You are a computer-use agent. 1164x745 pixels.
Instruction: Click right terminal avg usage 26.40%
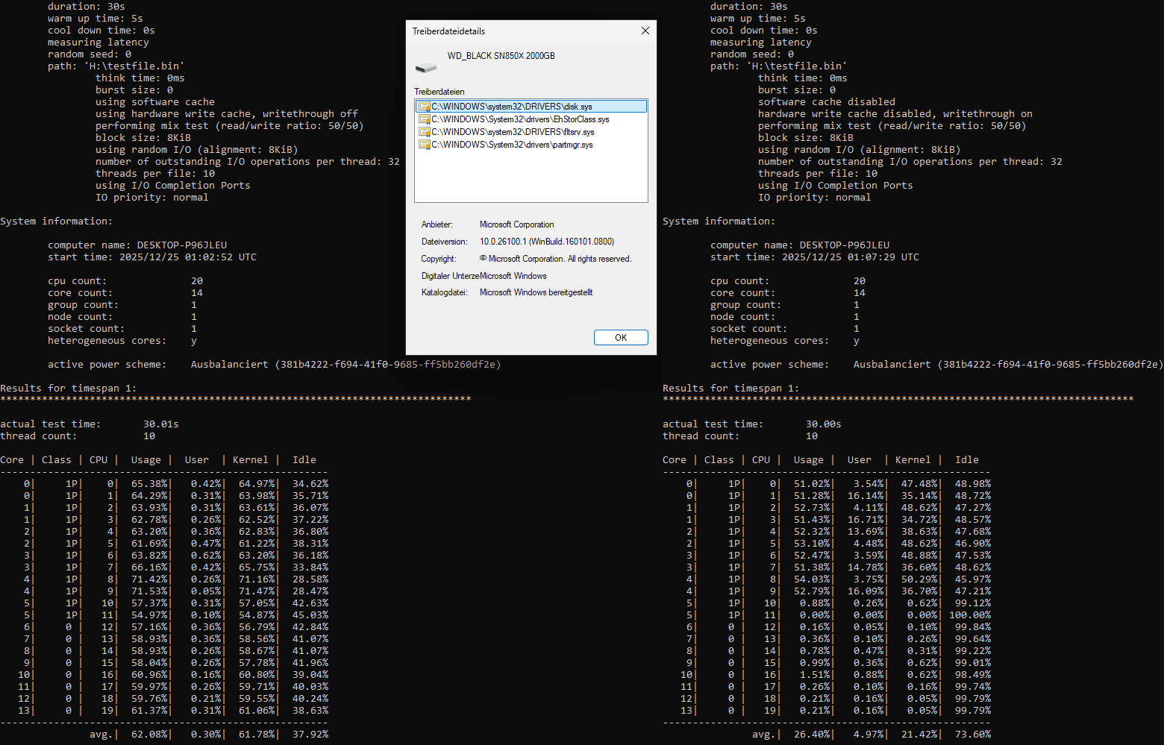(x=812, y=735)
